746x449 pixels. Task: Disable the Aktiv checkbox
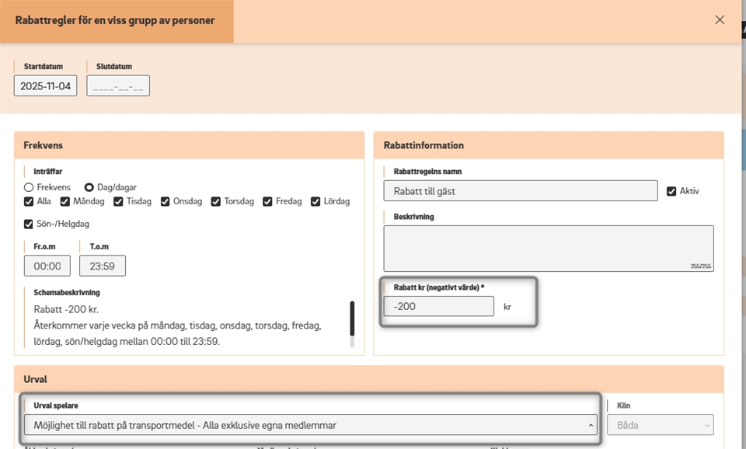[x=671, y=191]
